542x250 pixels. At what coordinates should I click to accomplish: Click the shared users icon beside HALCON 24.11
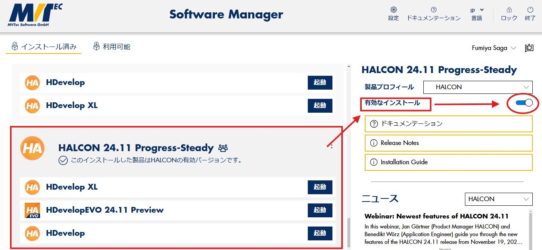[223, 148]
